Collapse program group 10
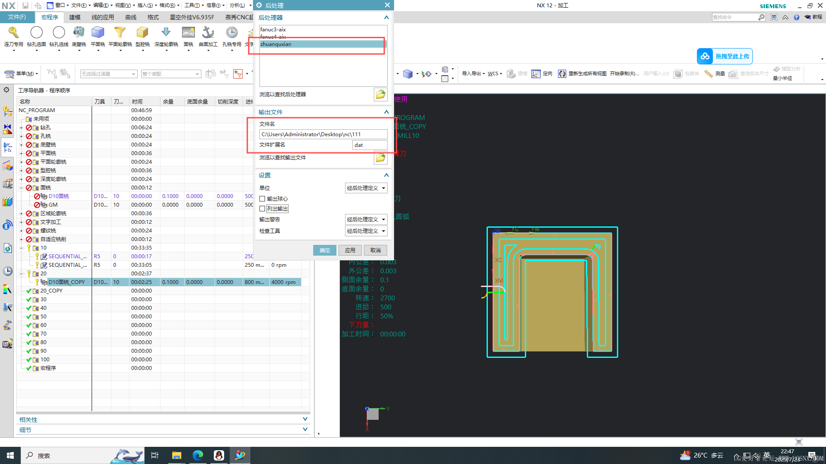This screenshot has height=464, width=826. [21, 248]
